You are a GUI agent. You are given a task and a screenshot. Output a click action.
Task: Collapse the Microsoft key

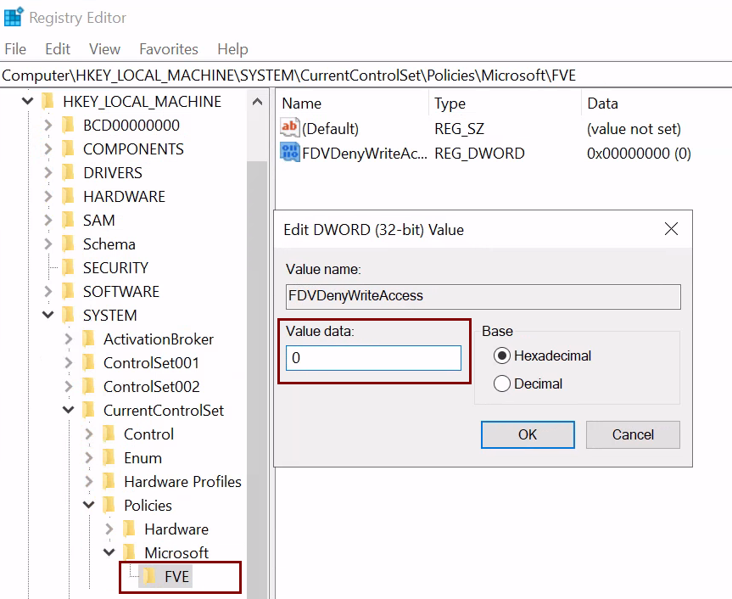109,553
